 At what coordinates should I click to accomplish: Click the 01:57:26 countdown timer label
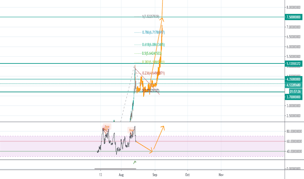pos(295,91)
